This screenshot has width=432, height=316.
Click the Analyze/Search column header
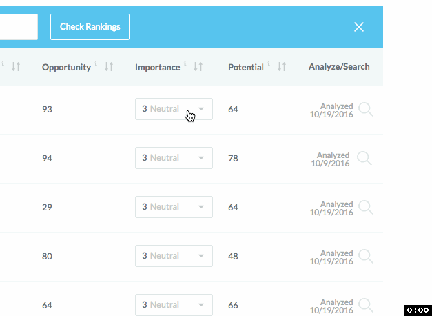click(339, 66)
